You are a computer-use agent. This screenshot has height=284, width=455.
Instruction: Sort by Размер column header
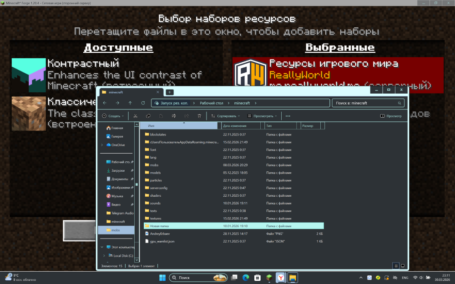pyautogui.click(x=311, y=126)
